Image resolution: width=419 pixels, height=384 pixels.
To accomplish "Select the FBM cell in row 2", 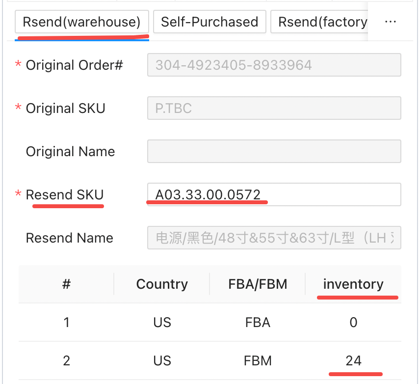I will [x=258, y=361].
